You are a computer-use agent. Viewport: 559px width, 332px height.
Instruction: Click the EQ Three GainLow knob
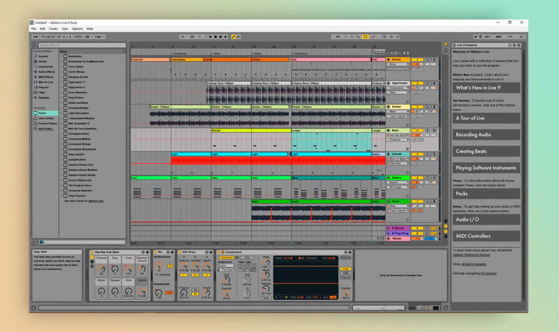[x=183, y=266]
